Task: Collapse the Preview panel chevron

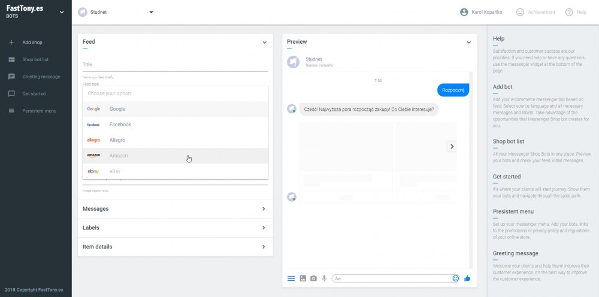Action: point(469,43)
